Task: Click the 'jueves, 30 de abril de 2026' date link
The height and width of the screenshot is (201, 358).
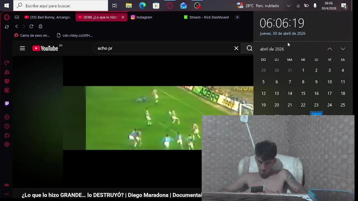Action: click(x=282, y=33)
